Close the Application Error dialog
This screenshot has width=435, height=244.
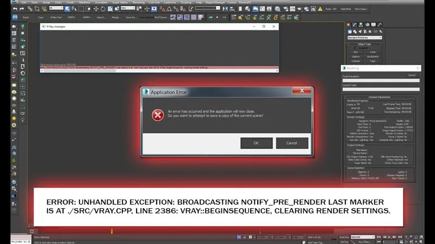pos(302,91)
